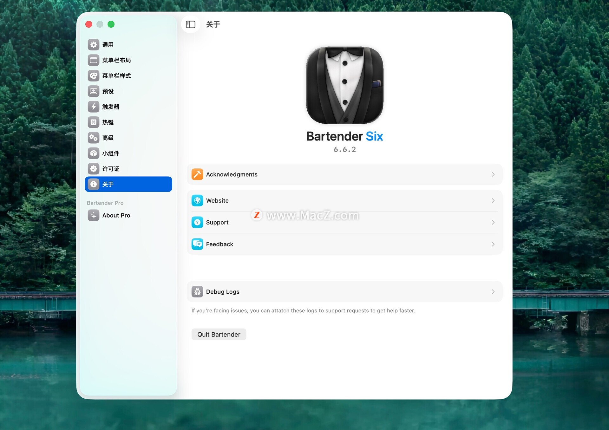Click the version number 6.6.2
The image size is (609, 430).
tap(345, 149)
